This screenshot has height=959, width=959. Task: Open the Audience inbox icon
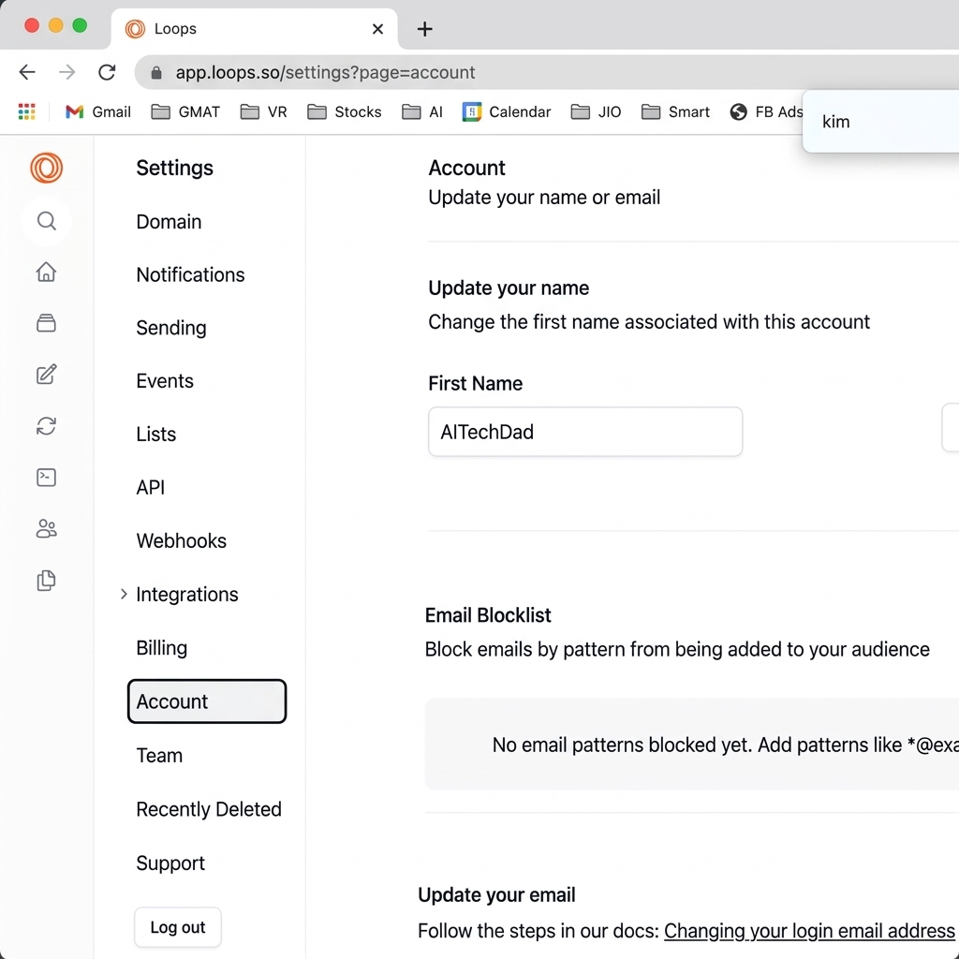pos(46,323)
